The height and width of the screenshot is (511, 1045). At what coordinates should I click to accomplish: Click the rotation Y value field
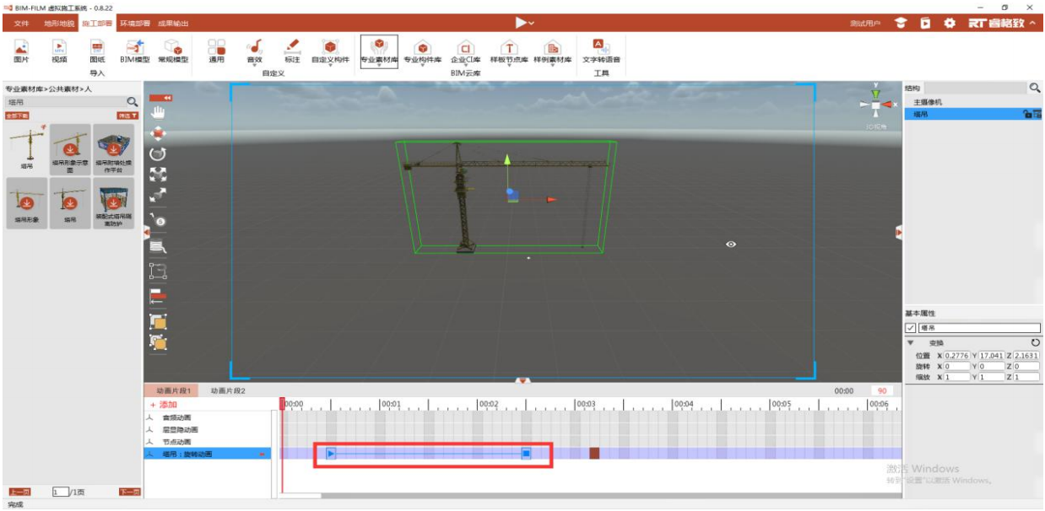992,366
